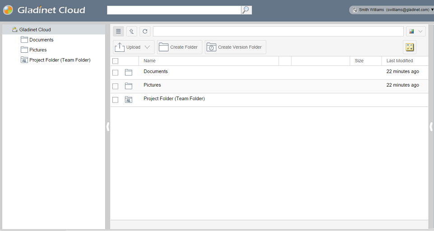Expand the right side panel with its handle
Screen dimensions: 434x231
[431, 127]
